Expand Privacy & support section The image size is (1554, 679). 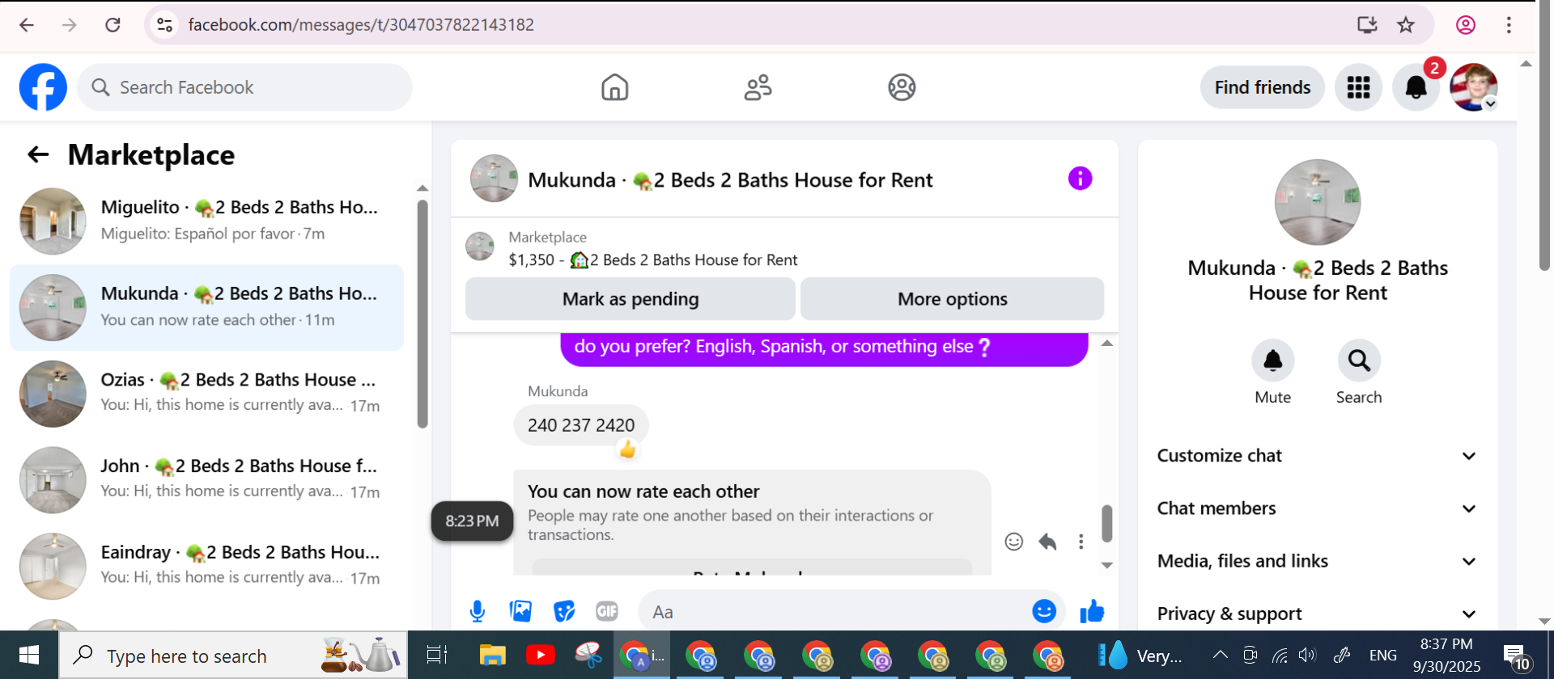pos(1317,614)
